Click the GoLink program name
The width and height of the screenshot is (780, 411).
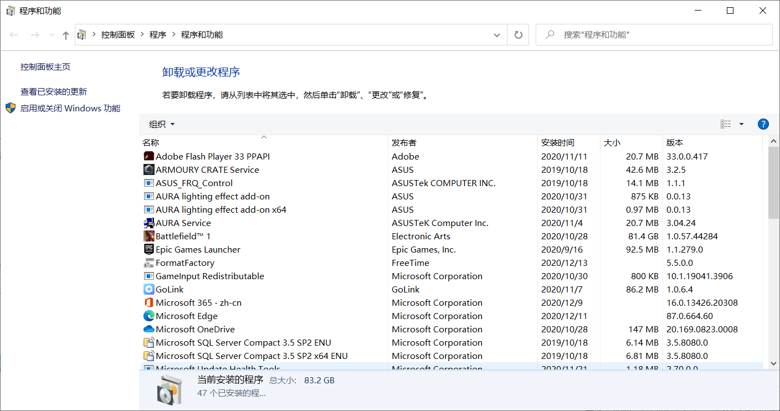(170, 289)
